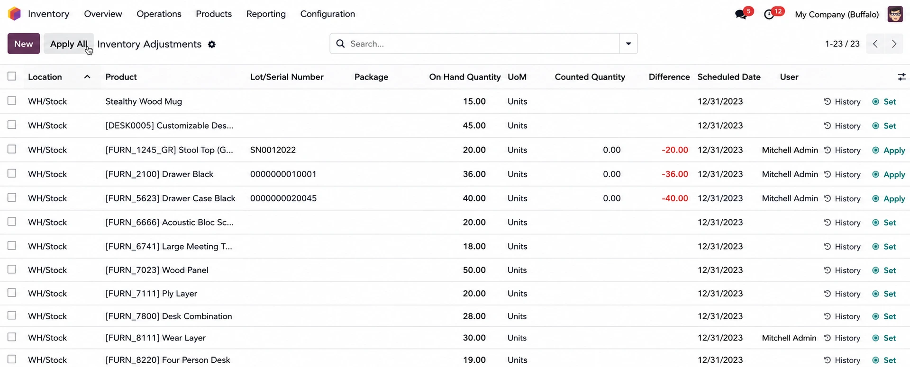
Task: Toggle the select-all header checkbox
Action: [x=12, y=76]
